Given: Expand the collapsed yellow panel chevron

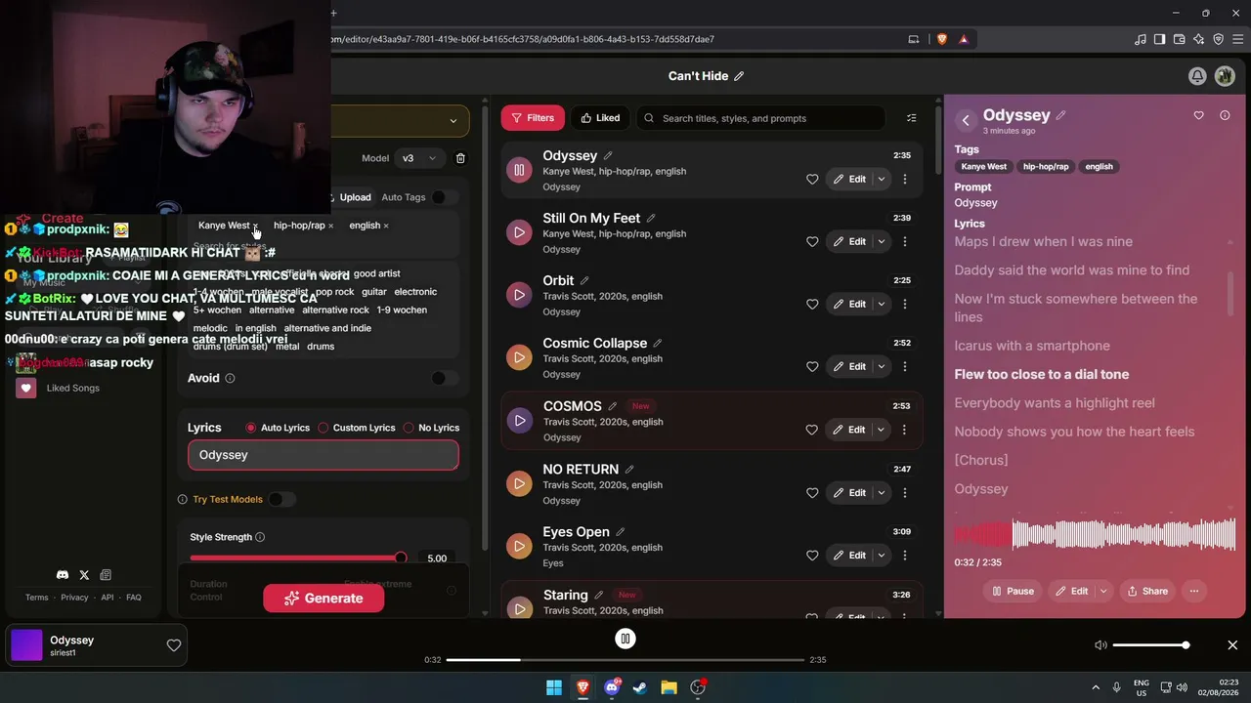Looking at the screenshot, I should [453, 121].
